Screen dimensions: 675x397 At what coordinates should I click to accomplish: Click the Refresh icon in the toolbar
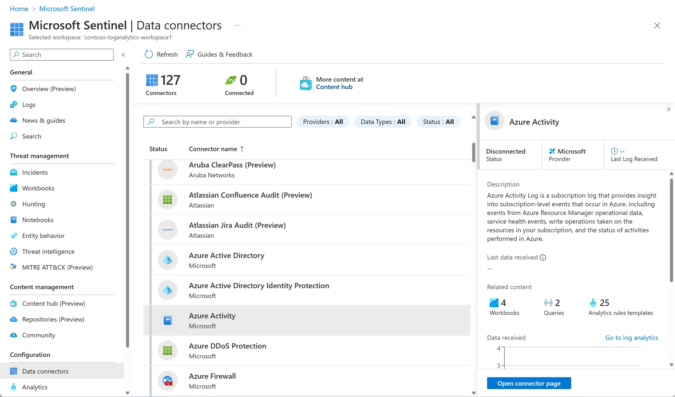pos(149,54)
